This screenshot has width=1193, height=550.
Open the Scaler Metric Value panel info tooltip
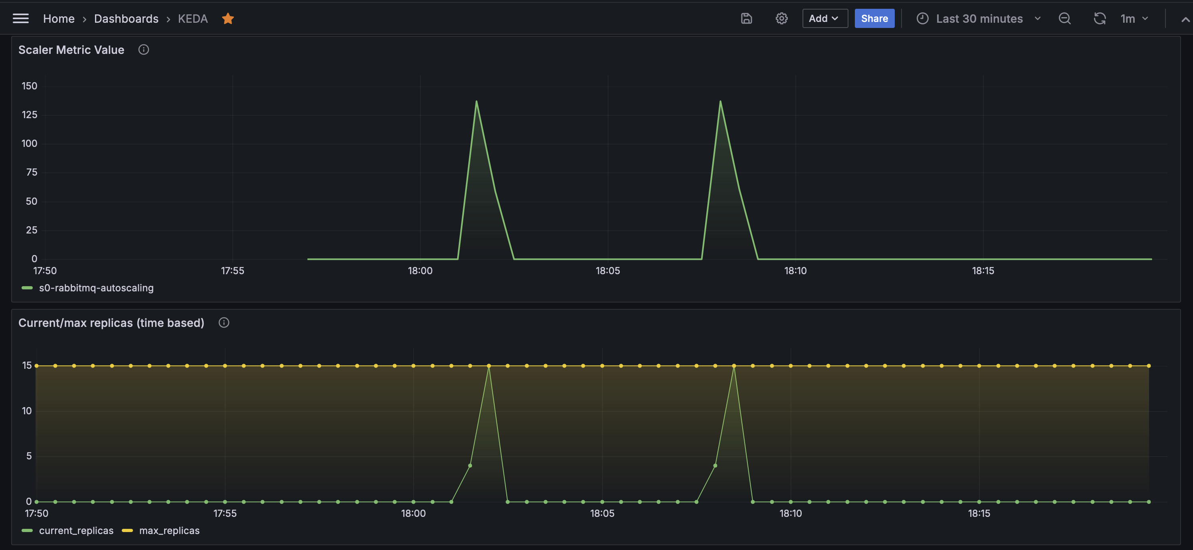pyautogui.click(x=144, y=49)
